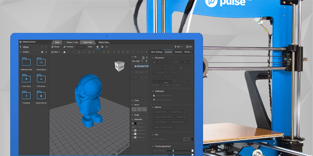Select the 100 mm movement step
This screenshot has width=313, height=156.
[170, 81]
